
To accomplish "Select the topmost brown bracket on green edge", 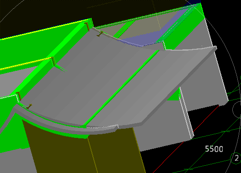I will tap(87, 26).
